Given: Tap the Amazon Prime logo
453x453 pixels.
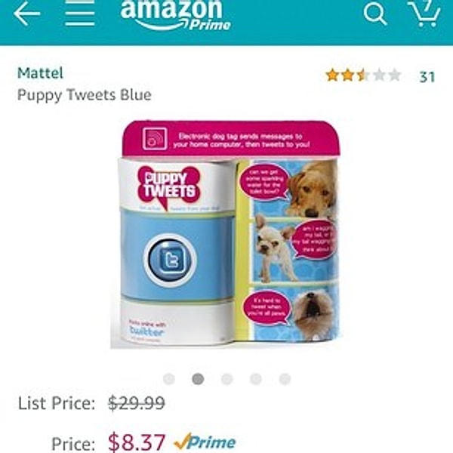Looking at the screenshot, I should (x=175, y=15).
